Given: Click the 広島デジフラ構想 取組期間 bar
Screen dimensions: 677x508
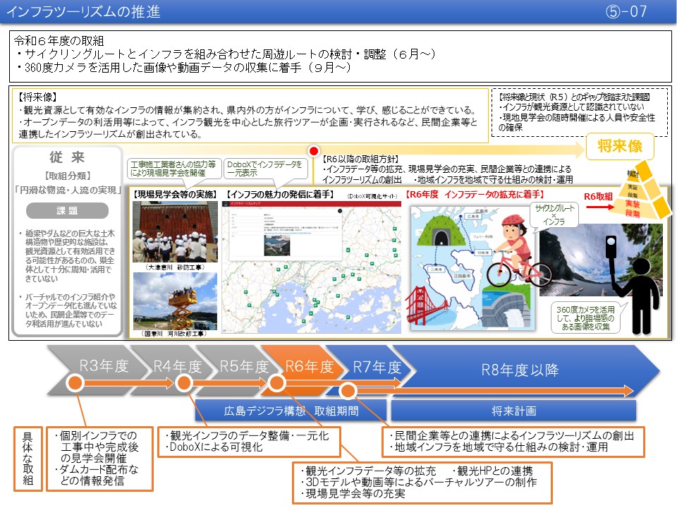Looking at the screenshot, I should click(291, 411).
